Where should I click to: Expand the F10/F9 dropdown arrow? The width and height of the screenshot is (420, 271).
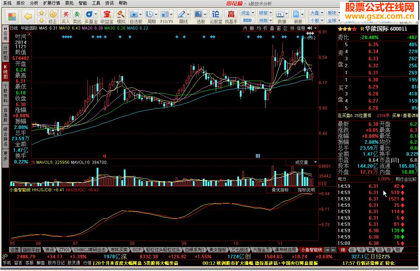tap(171, 14)
